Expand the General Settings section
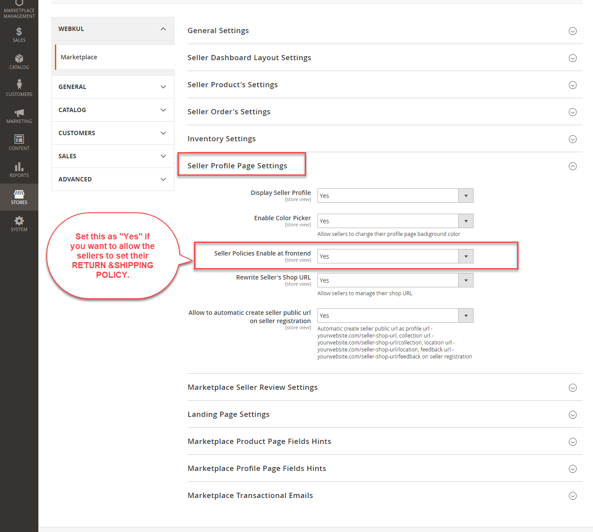593x532 pixels. [572, 31]
